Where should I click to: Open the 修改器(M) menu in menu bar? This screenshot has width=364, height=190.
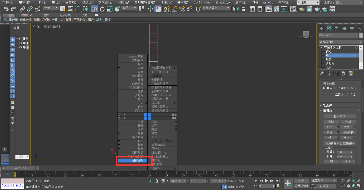[x=105, y=2]
